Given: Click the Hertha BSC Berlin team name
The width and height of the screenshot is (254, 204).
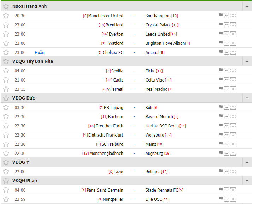Looking at the screenshot, I should [162, 126].
